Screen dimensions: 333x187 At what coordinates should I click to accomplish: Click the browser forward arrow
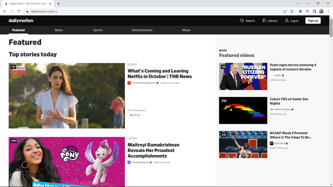tap(12, 11)
